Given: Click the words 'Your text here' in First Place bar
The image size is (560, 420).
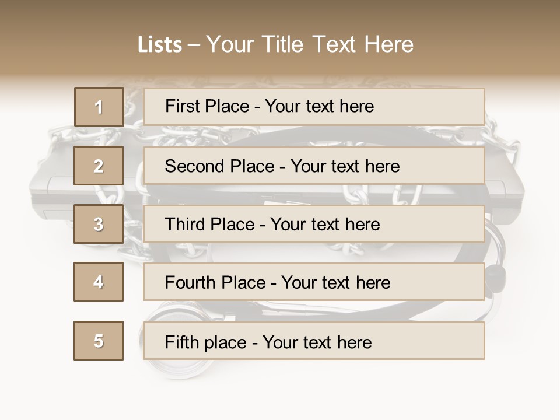Looking at the screenshot, I should tap(319, 107).
